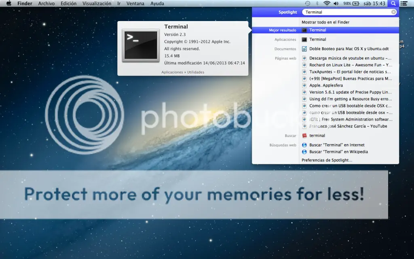The width and height of the screenshot is (414, 259).
Task: Open Como crear un USB bootable desde OSX c... result
Action: pos(351,106)
